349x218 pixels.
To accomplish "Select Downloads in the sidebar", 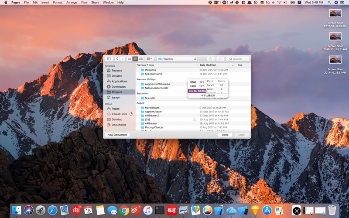I will [118, 87].
